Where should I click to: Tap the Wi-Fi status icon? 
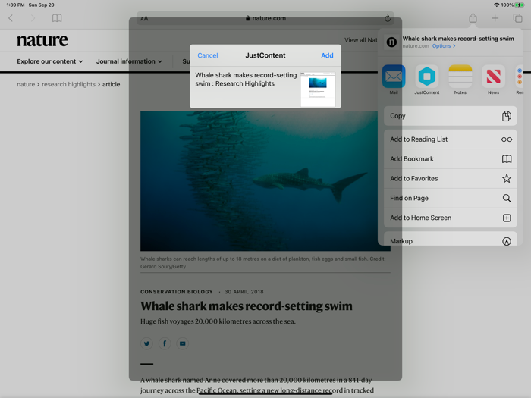tap(496, 5)
